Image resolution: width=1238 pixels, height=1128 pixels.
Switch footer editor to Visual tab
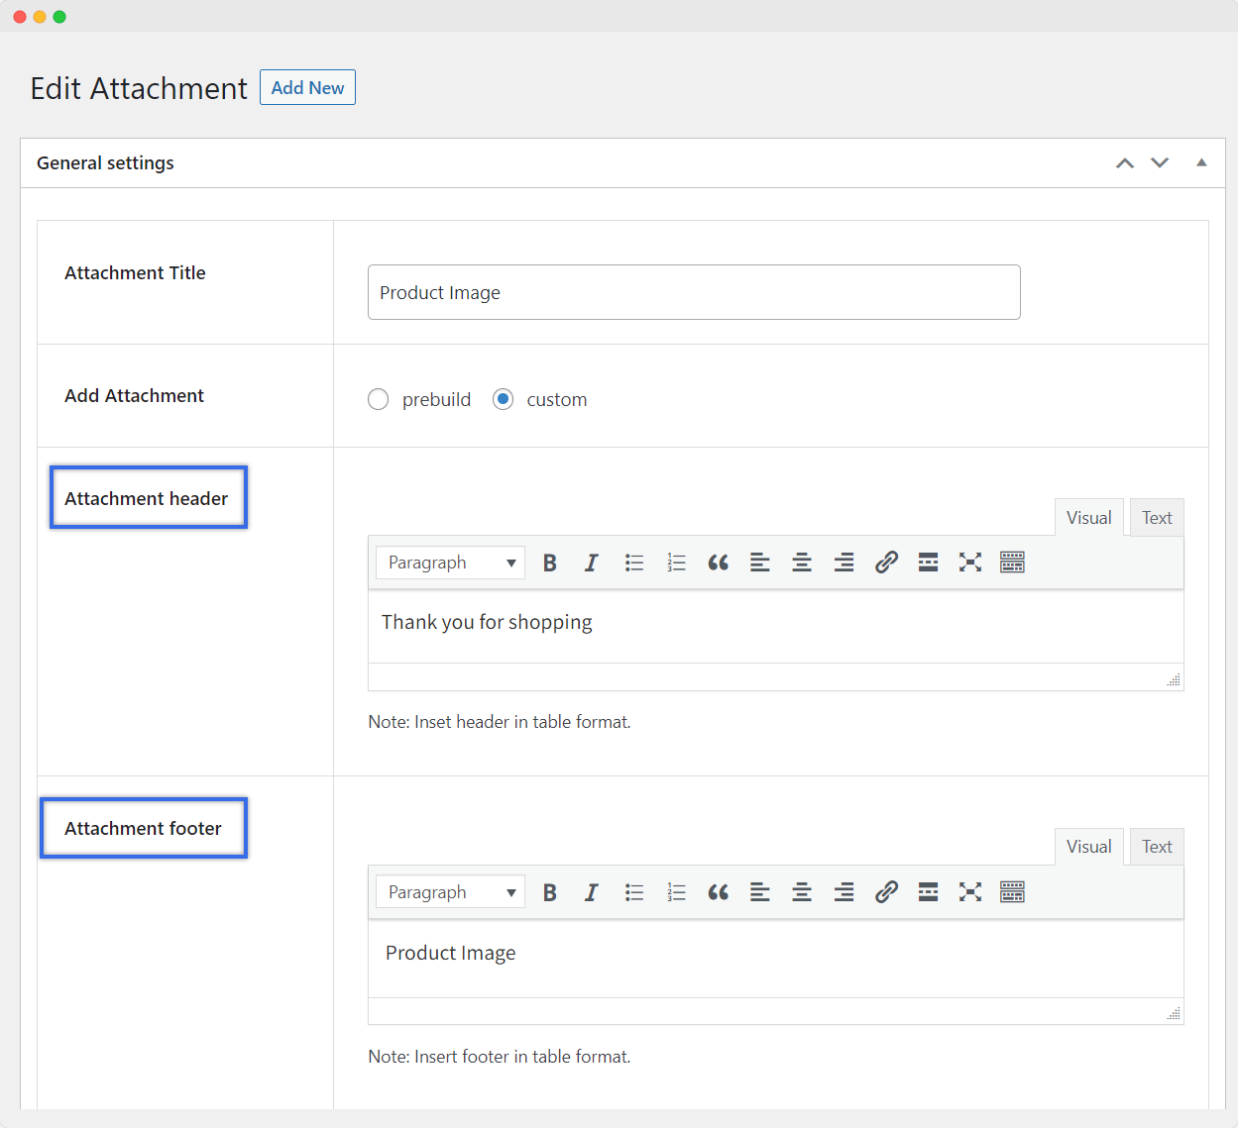tap(1088, 847)
